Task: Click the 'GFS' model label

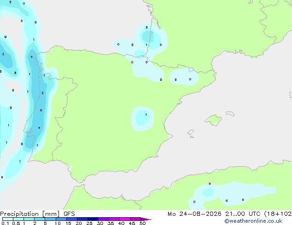Action: 69,214
